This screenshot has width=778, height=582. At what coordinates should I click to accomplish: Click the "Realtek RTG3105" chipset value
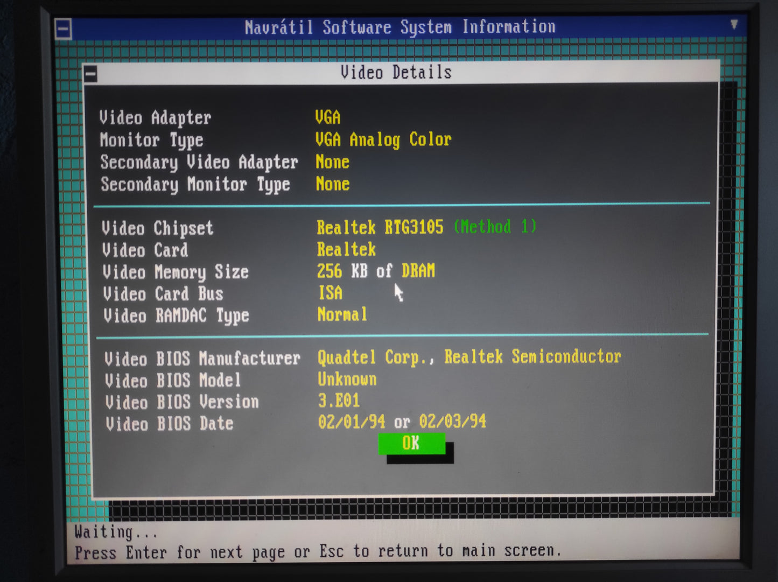(x=380, y=228)
